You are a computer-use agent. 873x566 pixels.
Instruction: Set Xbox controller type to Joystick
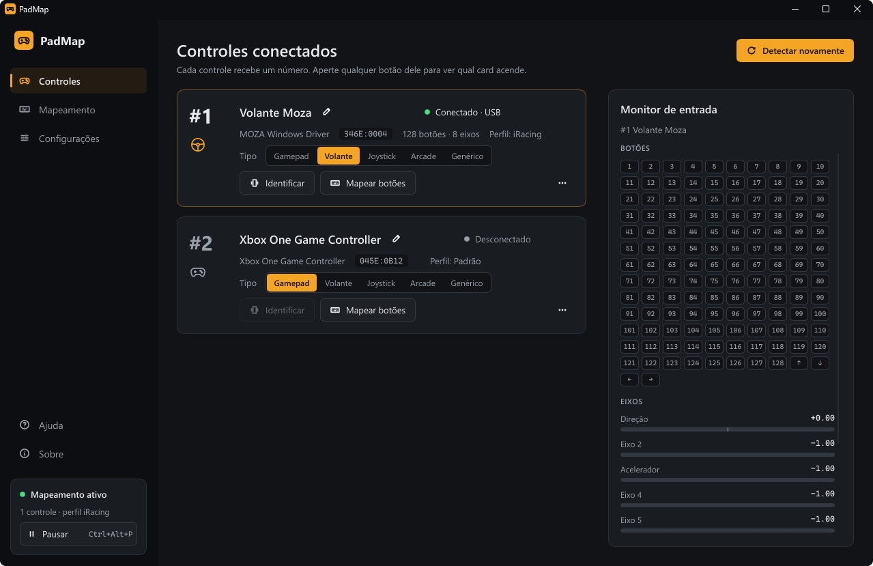[381, 283]
